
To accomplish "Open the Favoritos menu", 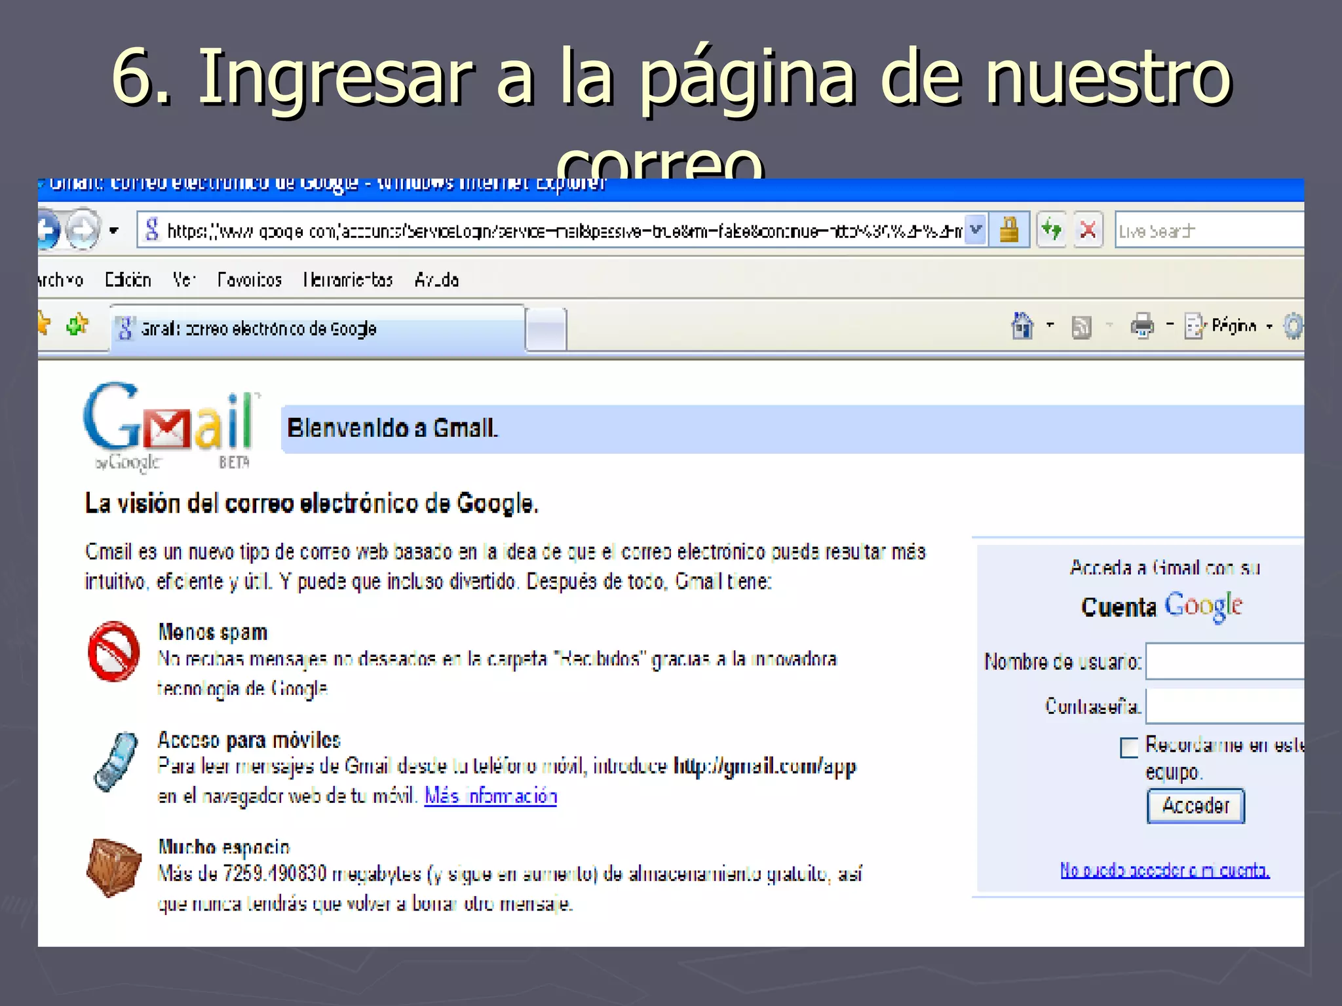I will pyautogui.click(x=250, y=280).
